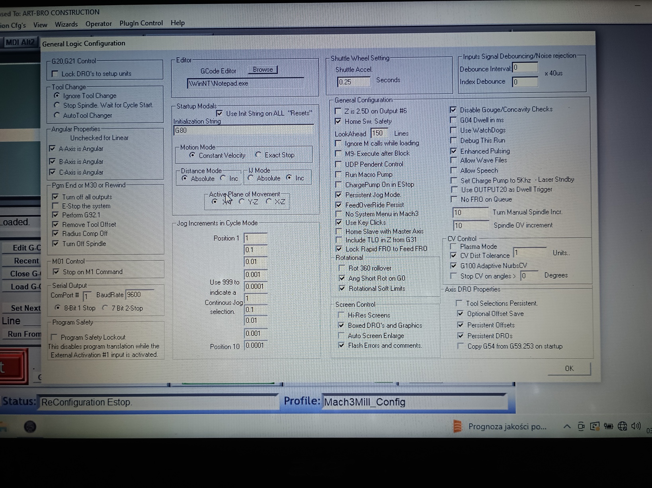
Task: Click Recent button in main window
Action: pos(21,261)
